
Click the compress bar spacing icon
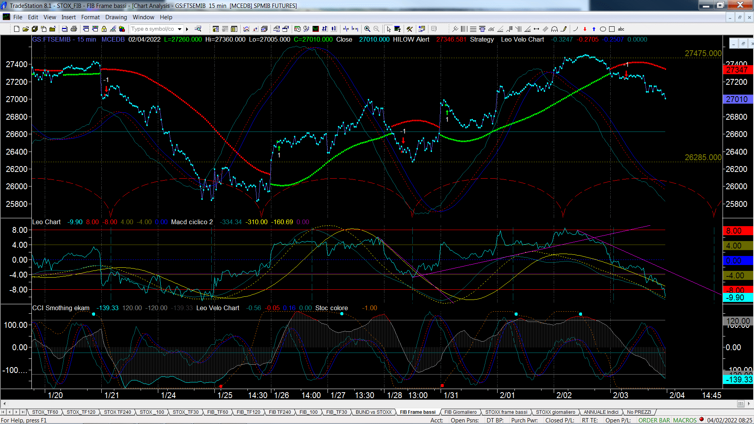point(346,29)
